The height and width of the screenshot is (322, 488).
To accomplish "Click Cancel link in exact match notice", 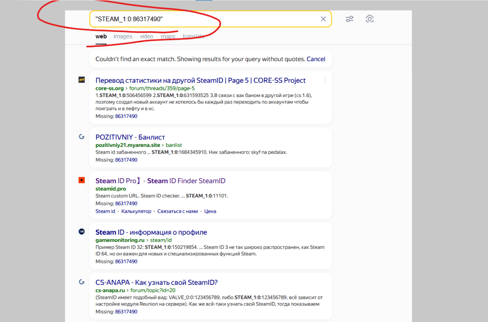I will pos(316,59).
